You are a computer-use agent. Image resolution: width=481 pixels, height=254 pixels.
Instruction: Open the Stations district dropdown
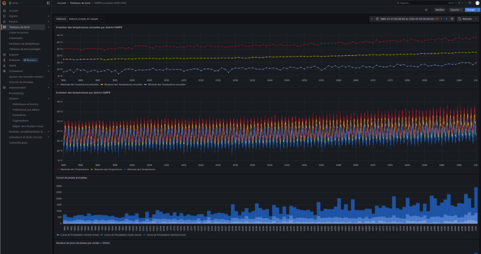pos(85,19)
